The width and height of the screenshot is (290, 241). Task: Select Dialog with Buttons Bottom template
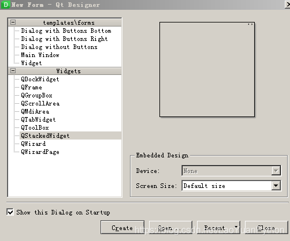click(x=66, y=31)
